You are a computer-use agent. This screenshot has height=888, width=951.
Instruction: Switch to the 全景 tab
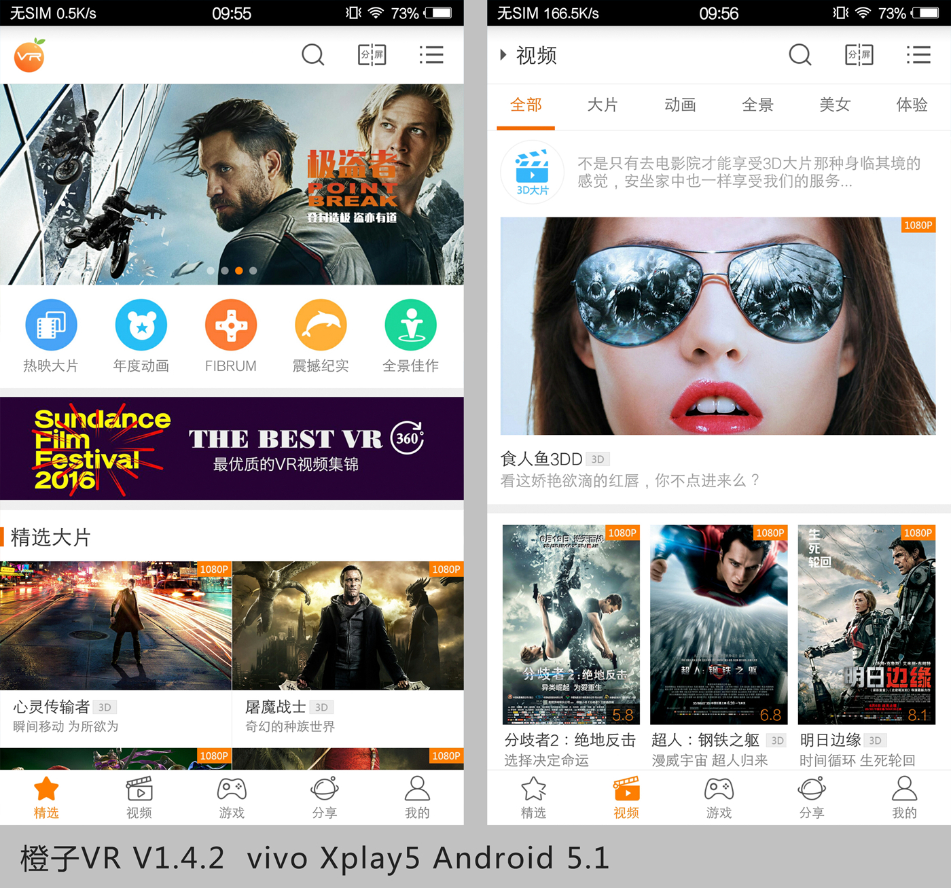[757, 105]
